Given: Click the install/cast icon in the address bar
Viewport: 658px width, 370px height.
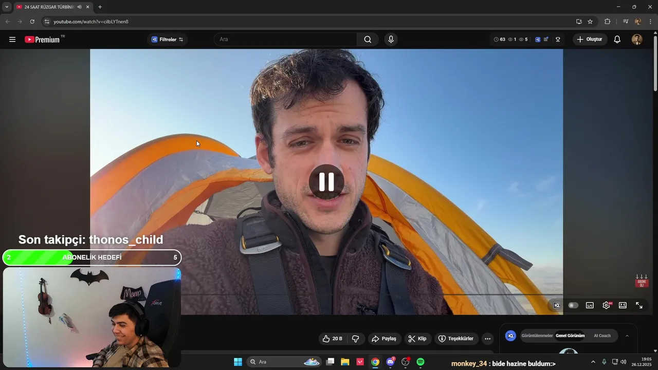Looking at the screenshot, I should (579, 22).
